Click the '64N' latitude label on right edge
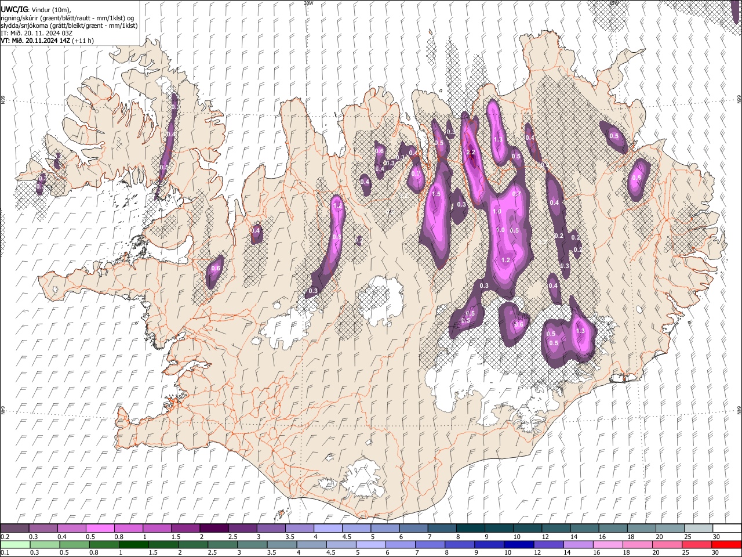 [x=739, y=410]
